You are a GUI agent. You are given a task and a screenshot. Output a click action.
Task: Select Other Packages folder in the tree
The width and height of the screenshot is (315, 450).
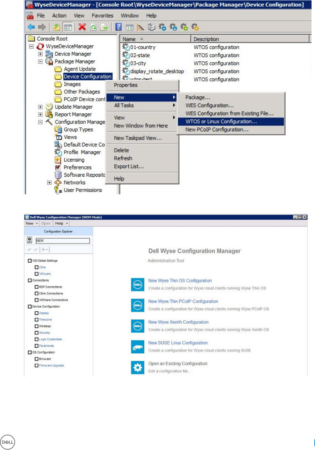(82, 92)
